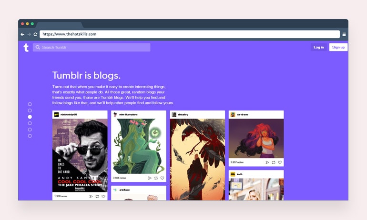
Task: Click the nbcbrooklyn99 blog avatar
Action: point(56,115)
